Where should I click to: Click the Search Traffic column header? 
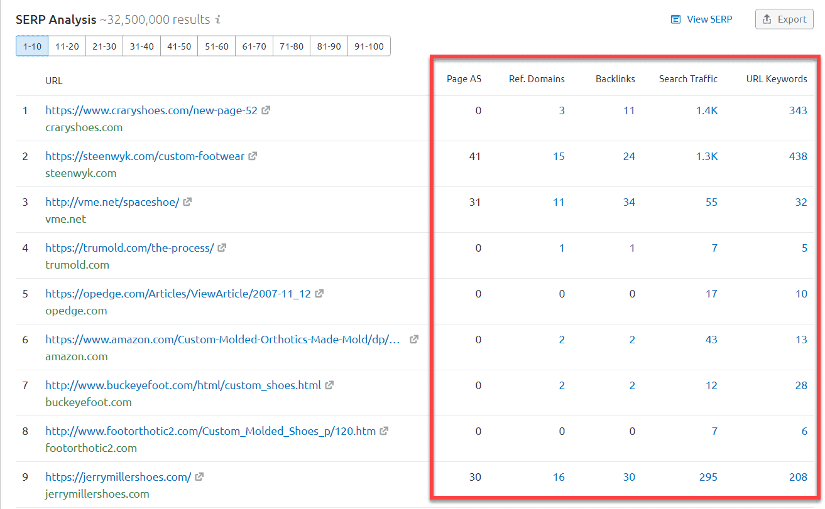click(688, 79)
